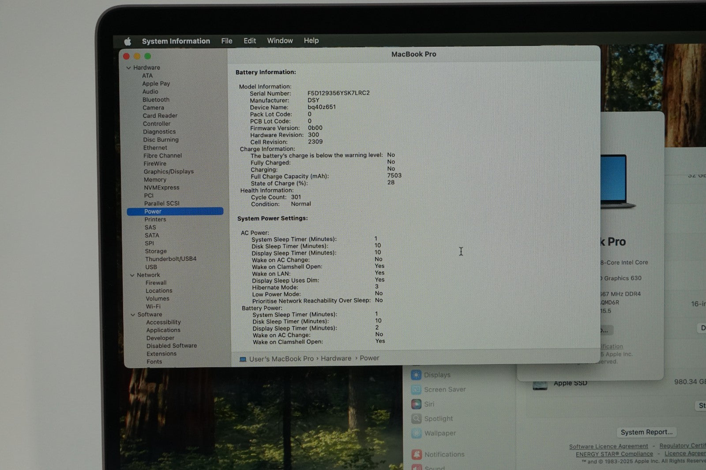Select PCI in the sidebar

(149, 196)
